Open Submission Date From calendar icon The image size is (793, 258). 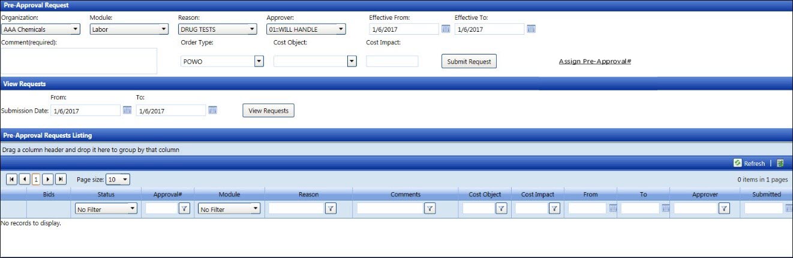click(127, 110)
